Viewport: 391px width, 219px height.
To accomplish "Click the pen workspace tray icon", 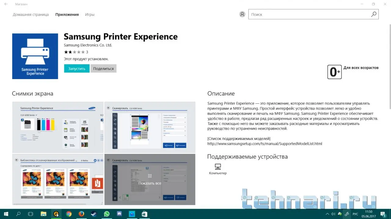I will pyautogui.click(x=347, y=214).
